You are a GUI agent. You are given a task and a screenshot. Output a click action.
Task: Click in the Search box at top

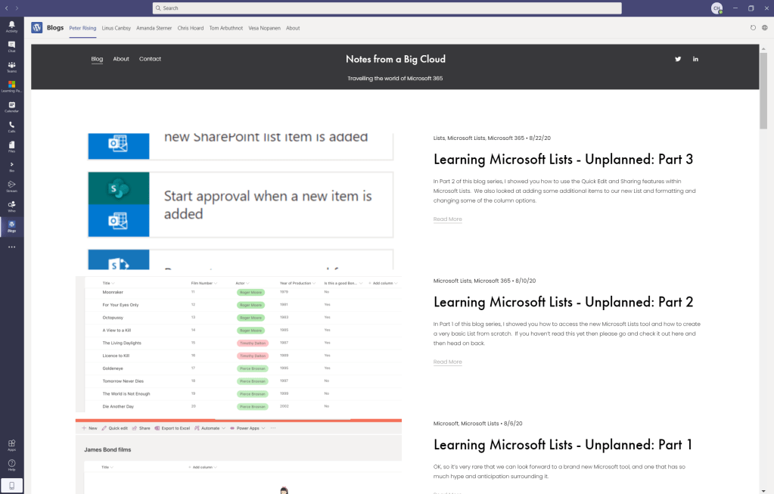[387, 8]
